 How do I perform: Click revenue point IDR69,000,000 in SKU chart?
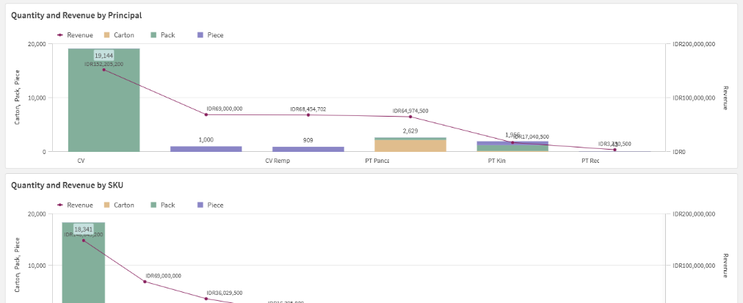pos(145,282)
